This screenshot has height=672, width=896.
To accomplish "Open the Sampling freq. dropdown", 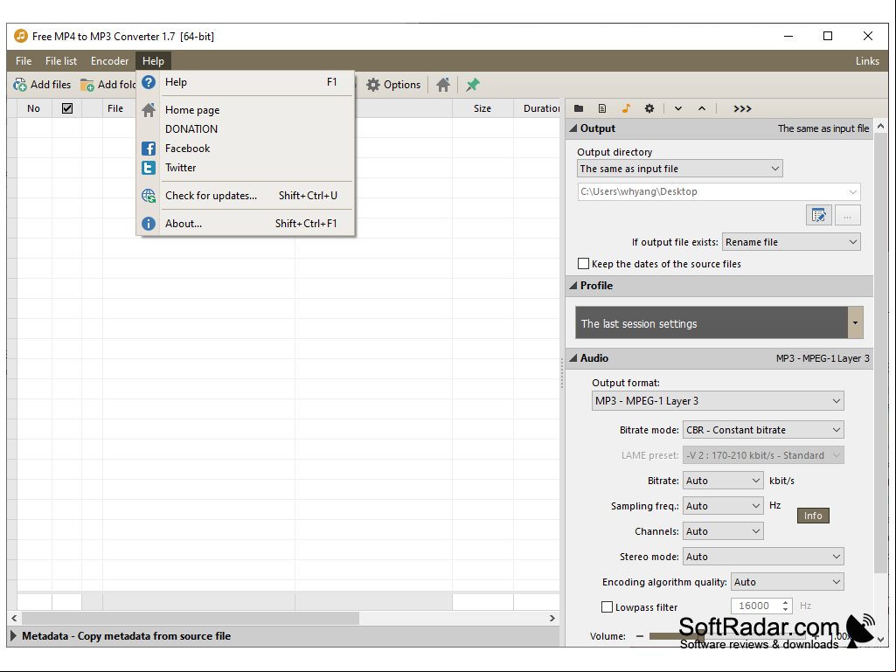I will point(723,506).
